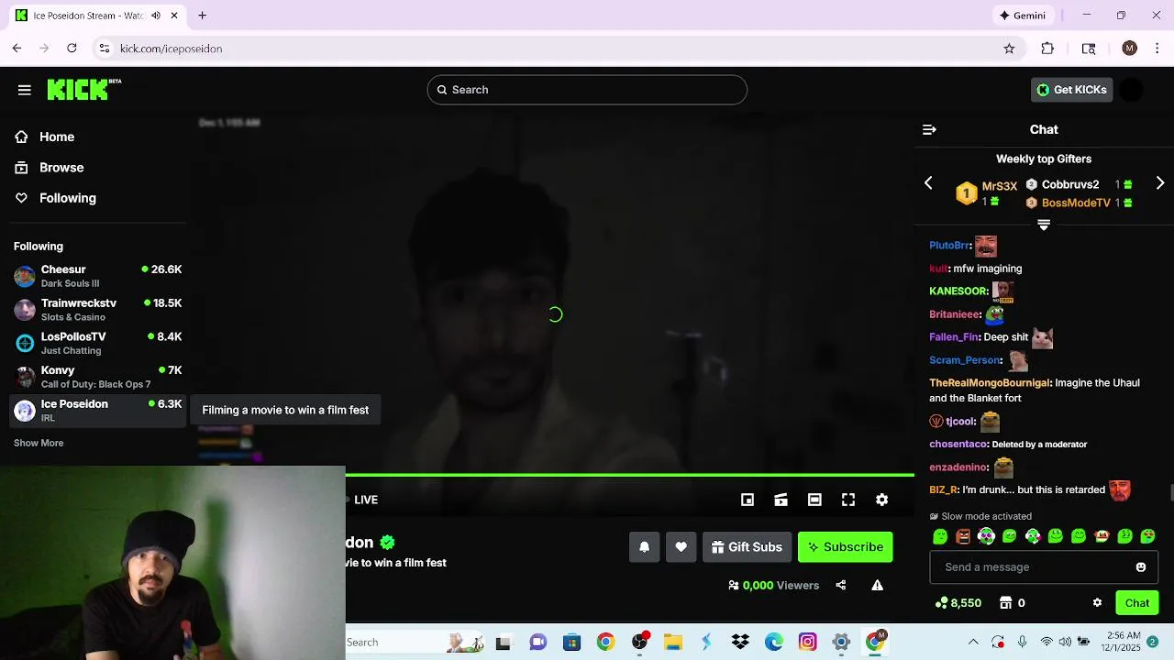Click BossModeTV in top gifters
Screen dimensions: 1174x660
(x=1076, y=203)
